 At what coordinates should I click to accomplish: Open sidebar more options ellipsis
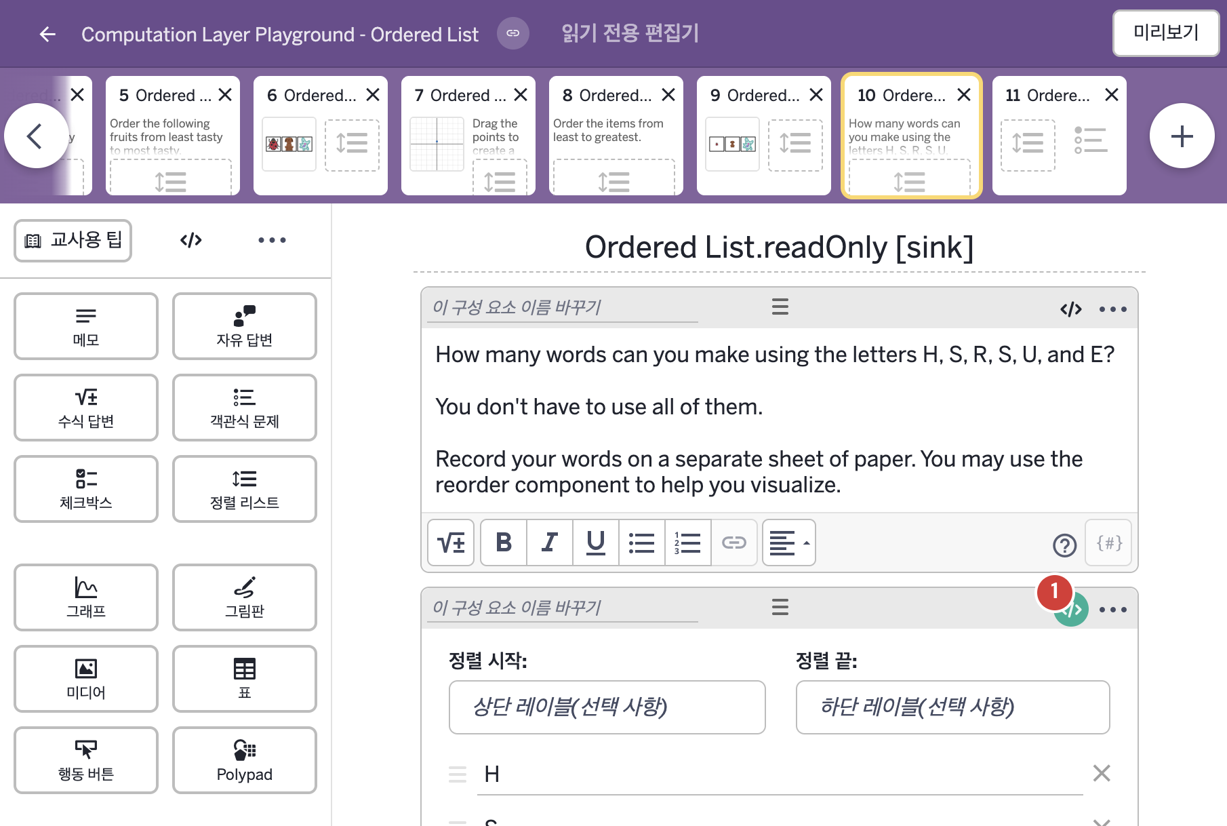click(x=272, y=240)
